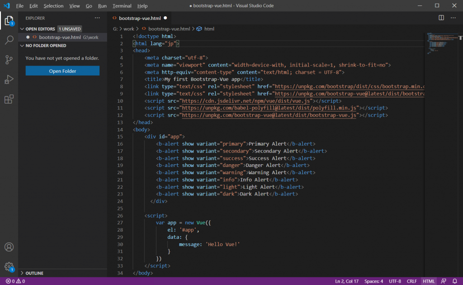This screenshot has width=463, height=285.
Task: Open the Search view icon
Action: coord(9,40)
